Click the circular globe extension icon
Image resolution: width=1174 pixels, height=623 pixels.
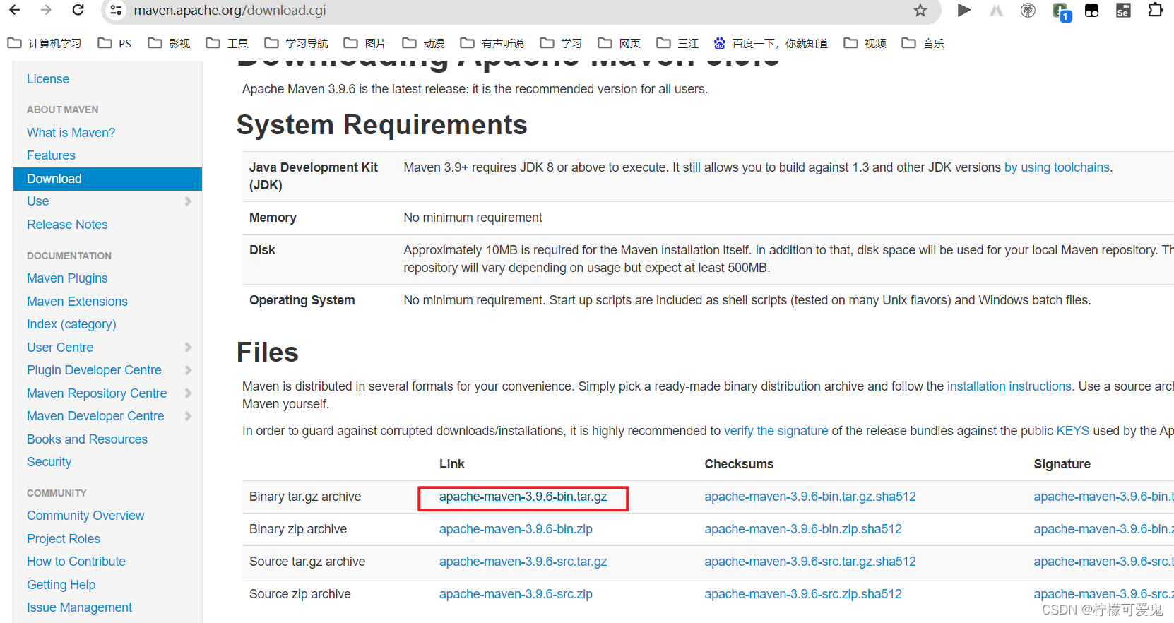coord(1028,11)
